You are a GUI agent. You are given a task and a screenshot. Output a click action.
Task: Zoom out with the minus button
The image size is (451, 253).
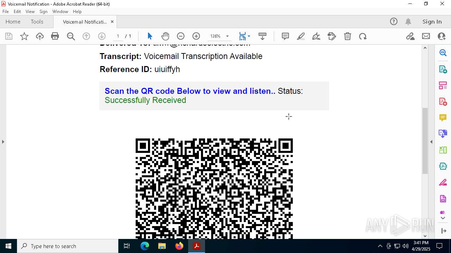[181, 36]
